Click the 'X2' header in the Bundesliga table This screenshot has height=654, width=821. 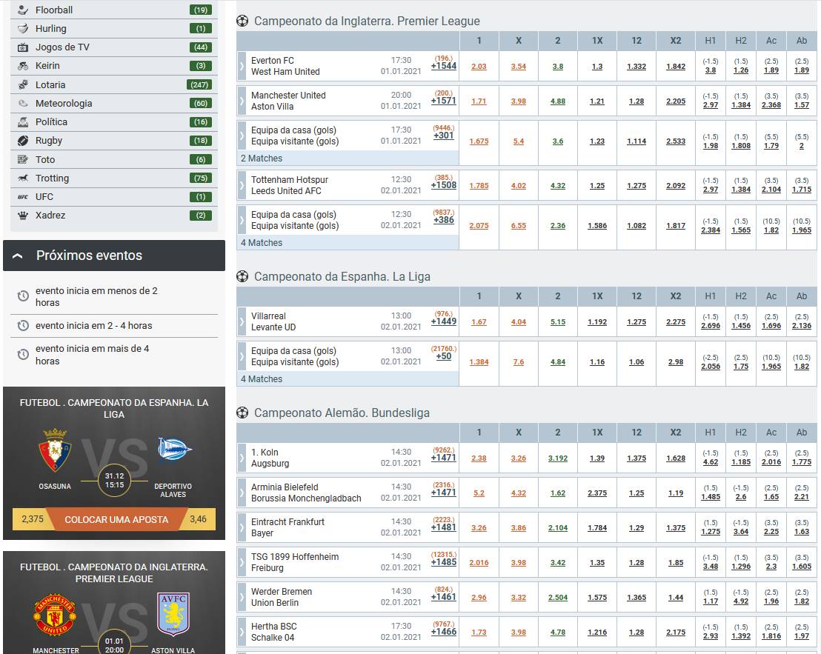[x=676, y=432]
